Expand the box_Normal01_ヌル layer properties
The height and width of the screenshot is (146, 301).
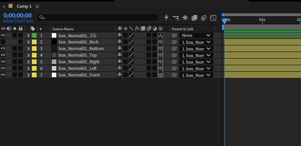click(28, 35)
